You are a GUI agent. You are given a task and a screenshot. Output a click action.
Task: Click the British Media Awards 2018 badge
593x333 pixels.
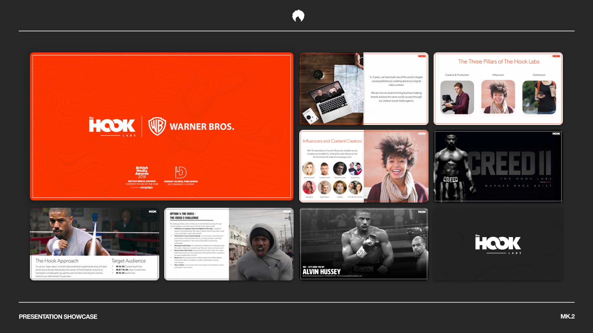[x=142, y=172]
